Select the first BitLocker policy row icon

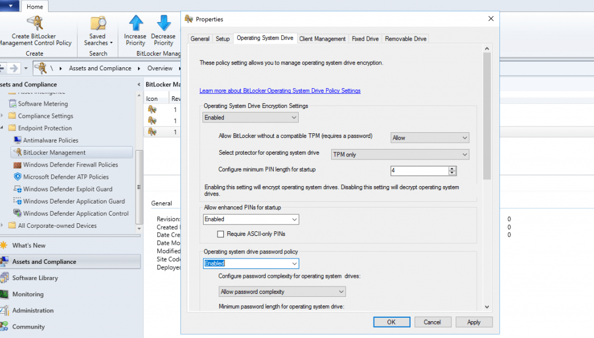pos(153,110)
